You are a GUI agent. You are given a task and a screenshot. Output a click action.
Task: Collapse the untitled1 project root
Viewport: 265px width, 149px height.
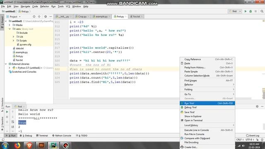point(6,21)
